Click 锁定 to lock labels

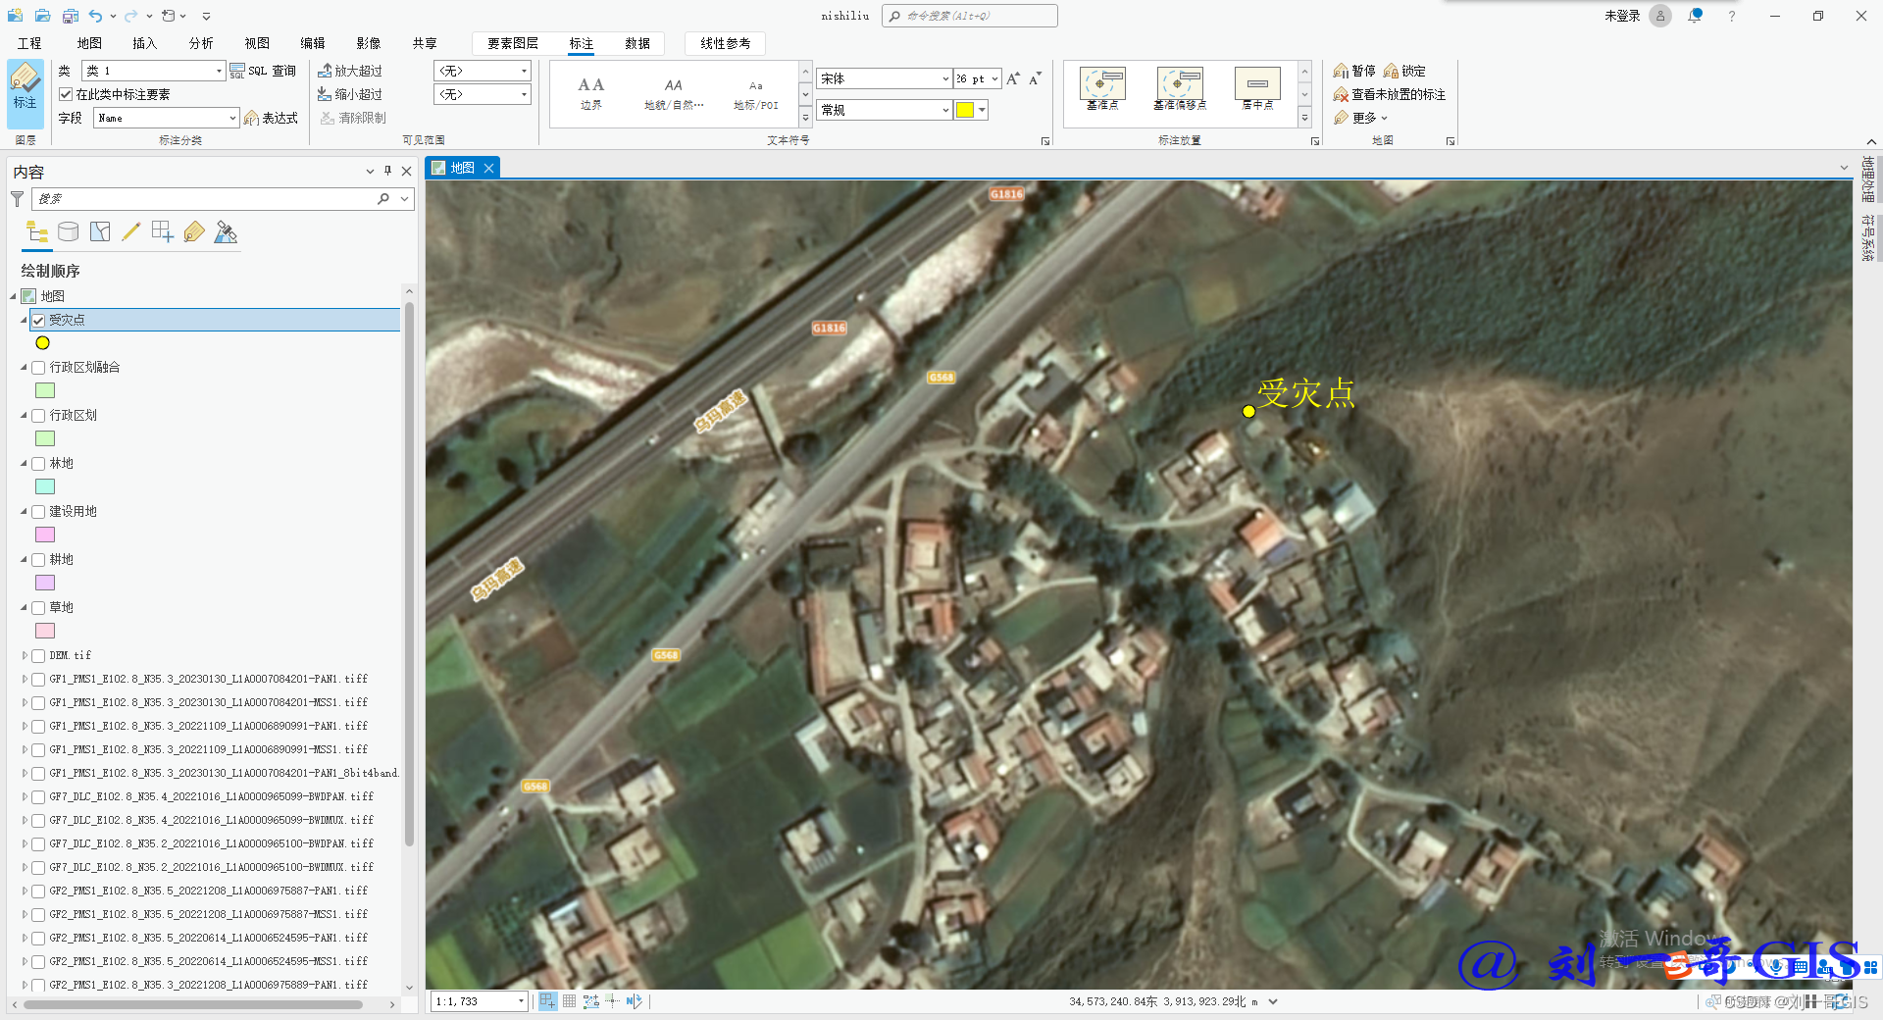[1404, 71]
